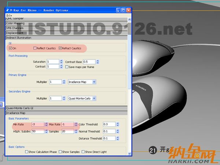
Task: Click the Saturation value field
Action: (53, 62)
